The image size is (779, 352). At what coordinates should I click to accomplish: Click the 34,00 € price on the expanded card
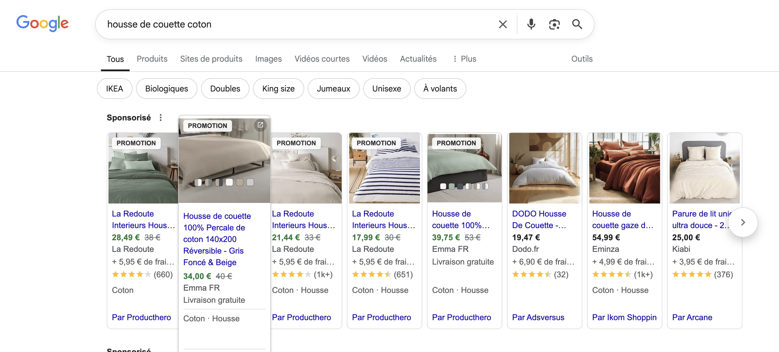[x=197, y=276]
